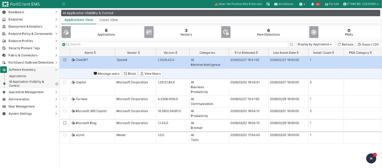Screen dimensions: 382x168
Task: Click the Endpoints sidebar icon
Action: tap(4, 19)
